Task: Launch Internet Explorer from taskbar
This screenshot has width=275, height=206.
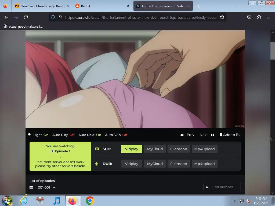Action: coord(24,201)
